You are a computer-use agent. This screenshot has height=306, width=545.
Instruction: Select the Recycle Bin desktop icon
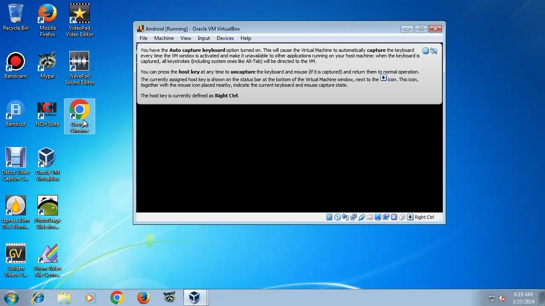(x=16, y=18)
